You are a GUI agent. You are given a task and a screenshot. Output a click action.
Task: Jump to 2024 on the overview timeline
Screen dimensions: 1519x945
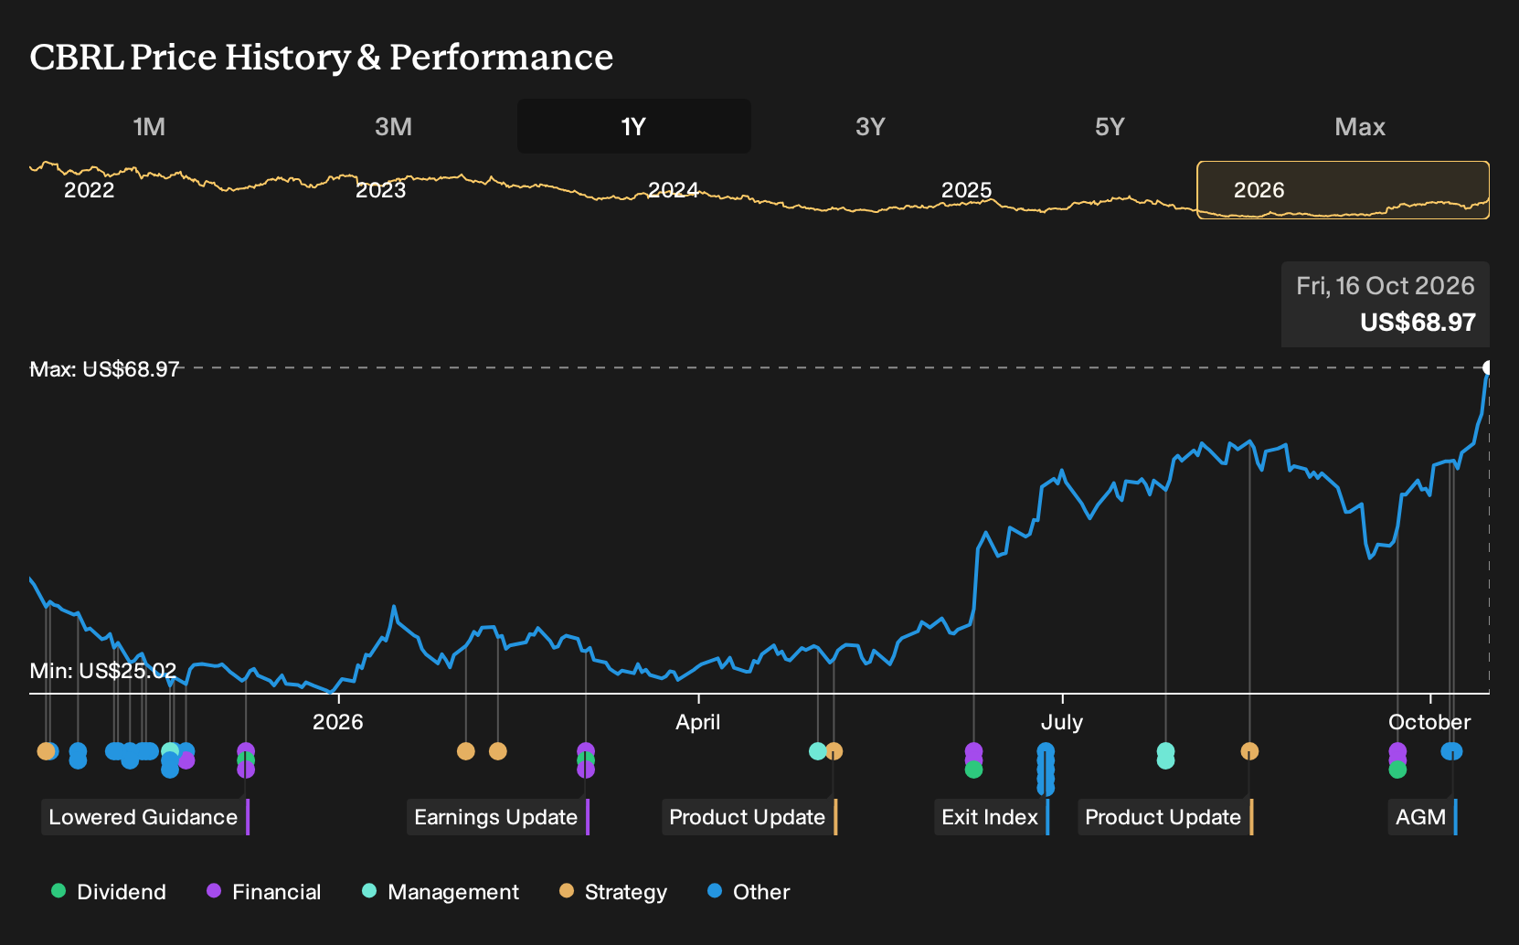click(674, 190)
